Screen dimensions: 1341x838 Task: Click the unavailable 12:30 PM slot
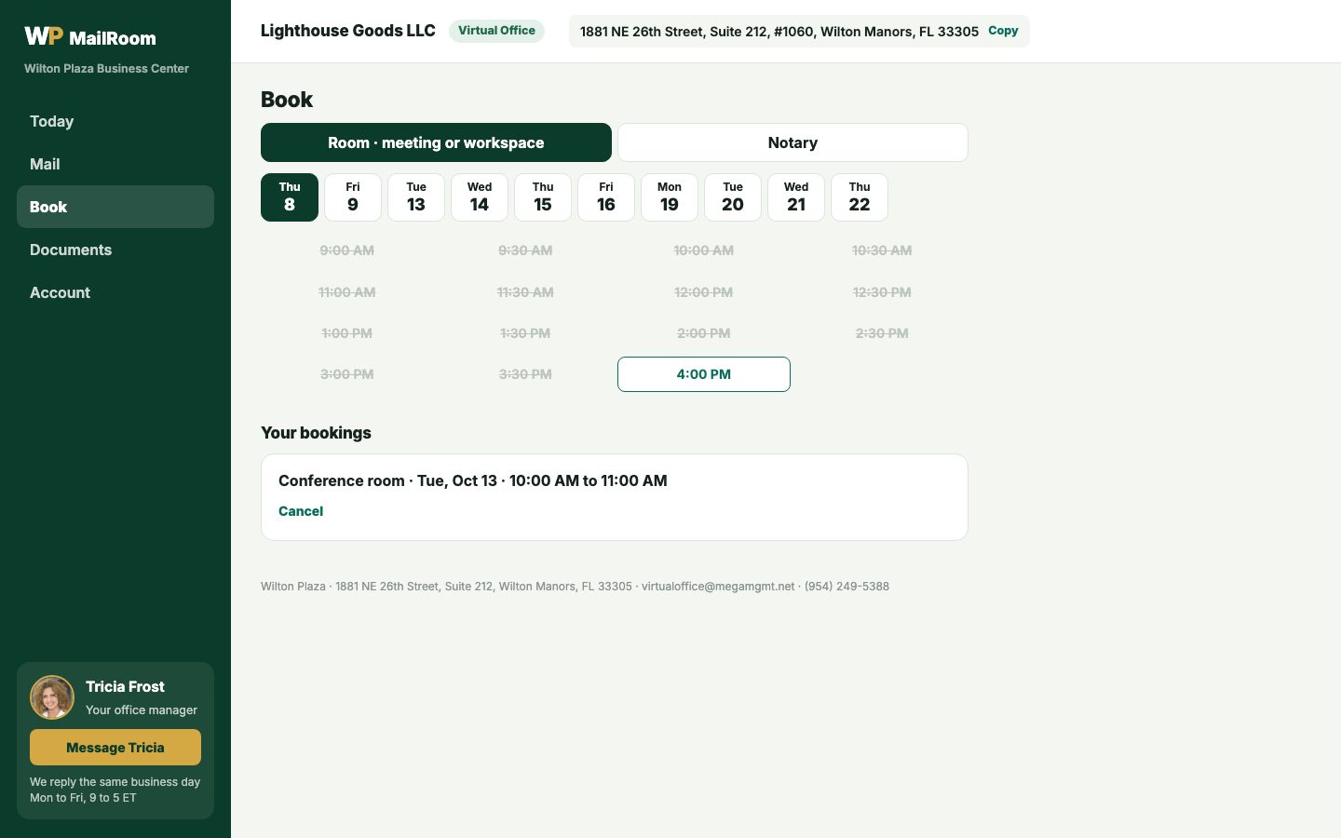pyautogui.click(x=882, y=292)
